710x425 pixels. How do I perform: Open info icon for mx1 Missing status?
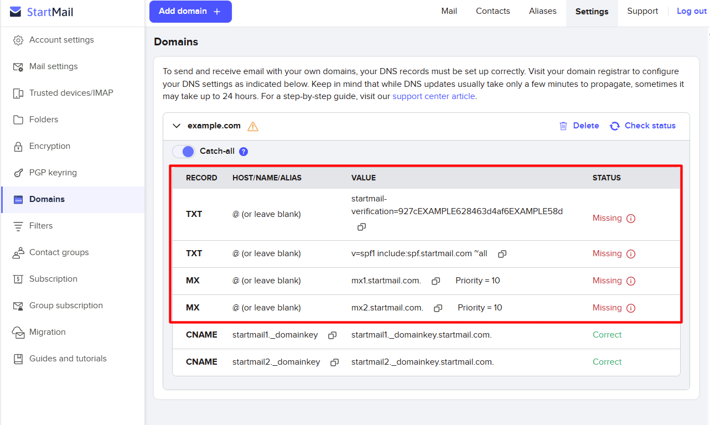coord(631,281)
